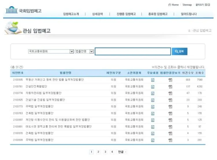Open 건축법 일부개정법률안 for bill 2103970
Image resolution: width=217 pixels, height=160 pixels.
click(x=40, y=133)
